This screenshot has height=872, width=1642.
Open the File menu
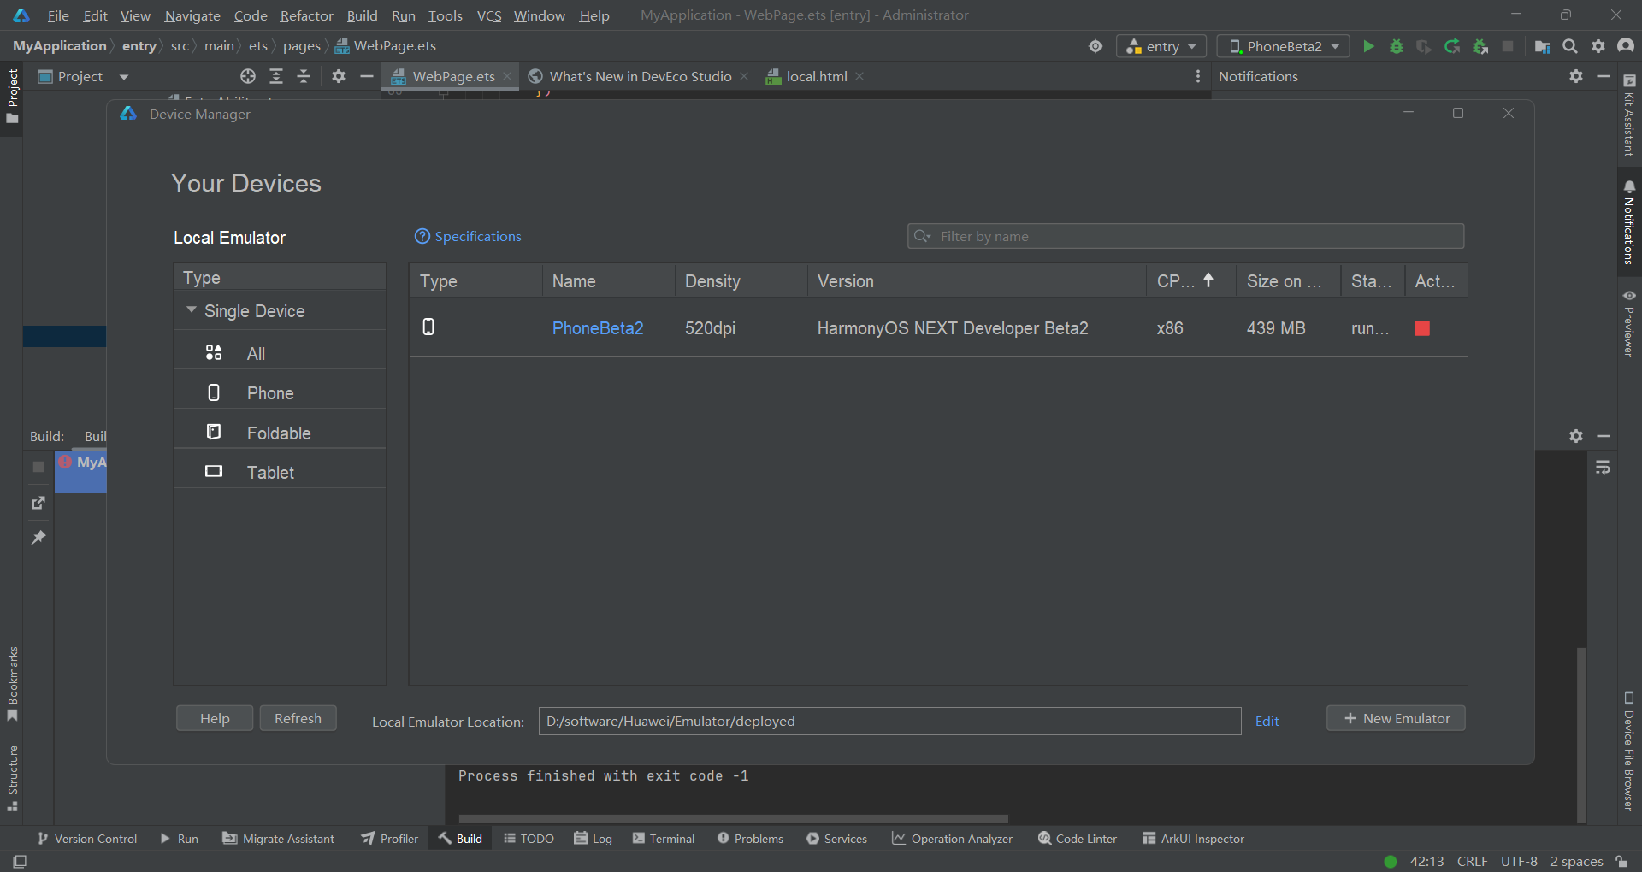click(x=58, y=15)
